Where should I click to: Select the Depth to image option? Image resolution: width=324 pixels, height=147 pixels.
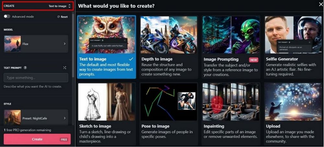pyautogui.click(x=168, y=47)
